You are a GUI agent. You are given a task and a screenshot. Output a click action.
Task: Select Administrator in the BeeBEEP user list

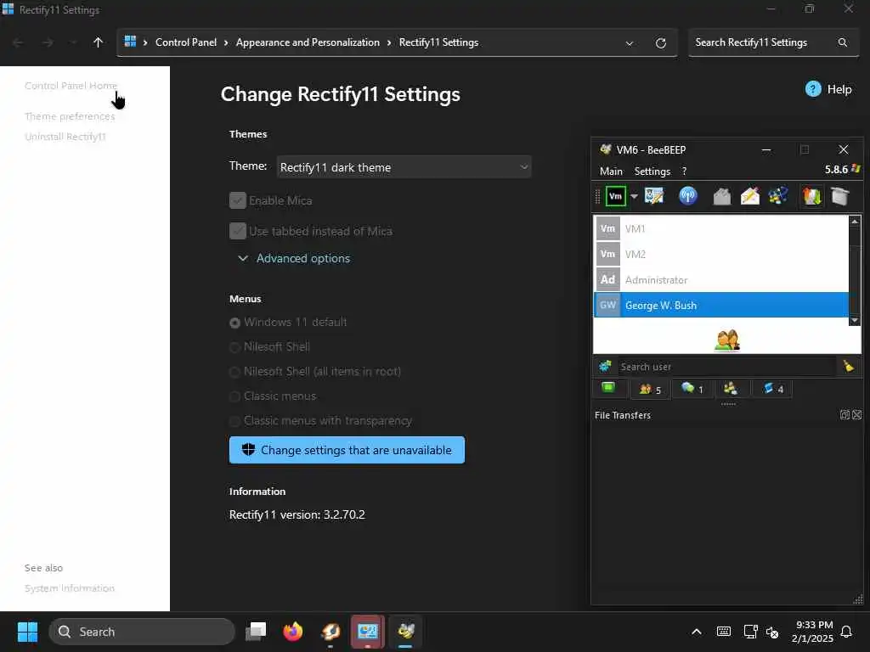[x=720, y=279]
